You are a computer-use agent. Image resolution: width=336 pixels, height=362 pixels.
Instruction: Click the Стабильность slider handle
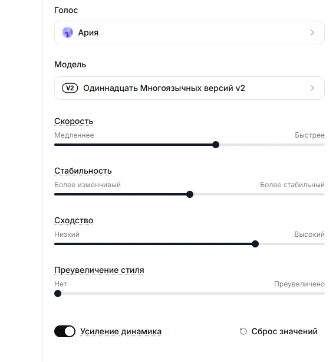pyautogui.click(x=190, y=194)
